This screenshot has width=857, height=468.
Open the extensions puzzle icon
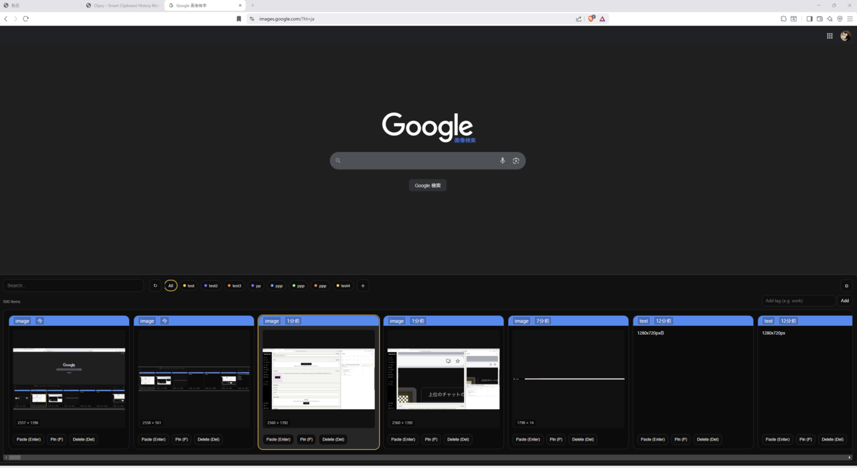783,19
